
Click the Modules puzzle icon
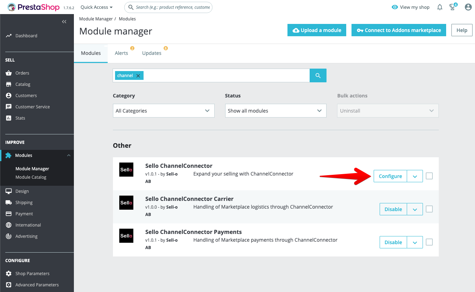[8, 155]
